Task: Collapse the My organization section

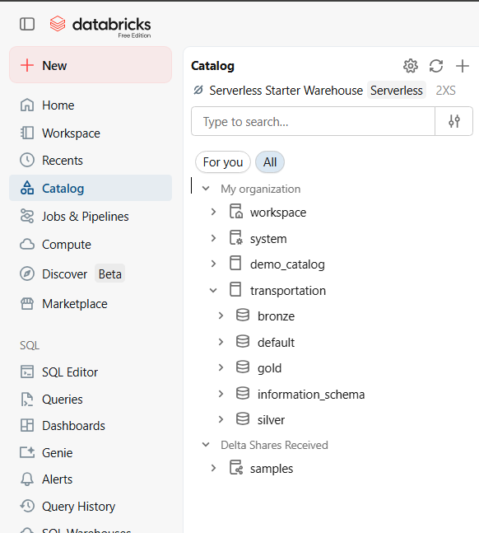Action: (206, 189)
